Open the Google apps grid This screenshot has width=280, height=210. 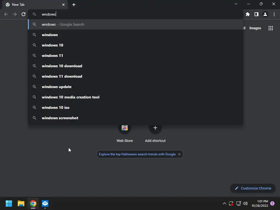tap(271, 28)
